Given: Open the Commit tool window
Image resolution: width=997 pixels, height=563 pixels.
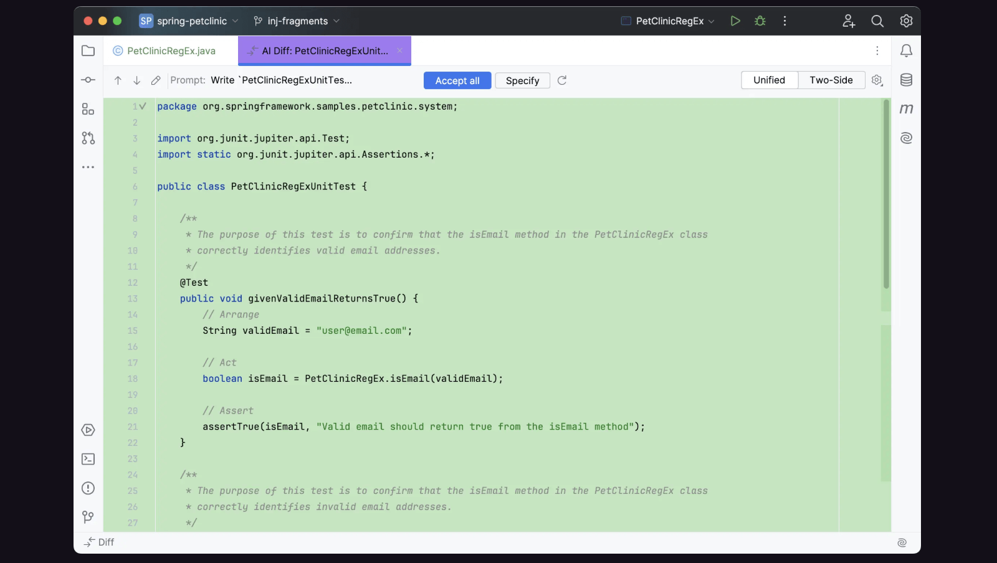Looking at the screenshot, I should coord(88,80).
